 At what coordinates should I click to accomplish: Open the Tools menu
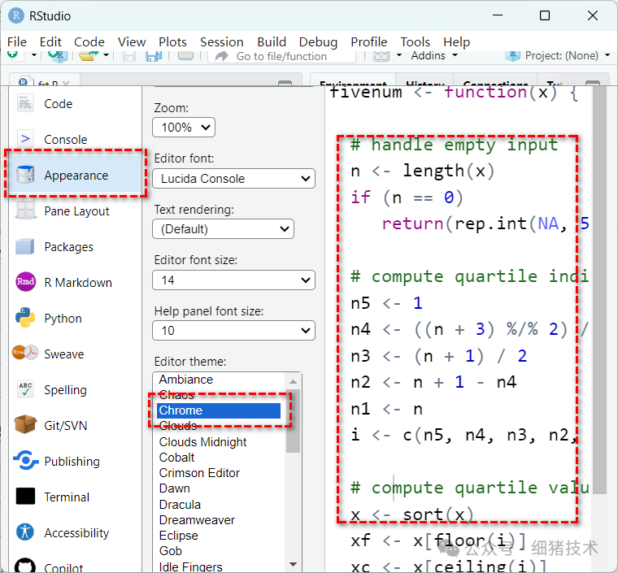click(x=415, y=41)
